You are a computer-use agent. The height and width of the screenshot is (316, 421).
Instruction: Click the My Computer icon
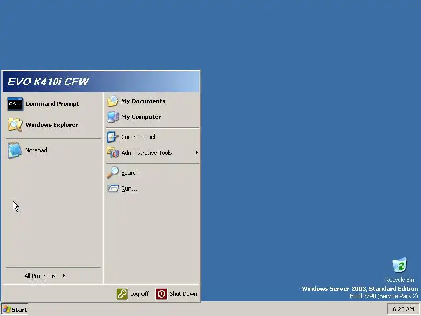[113, 117]
